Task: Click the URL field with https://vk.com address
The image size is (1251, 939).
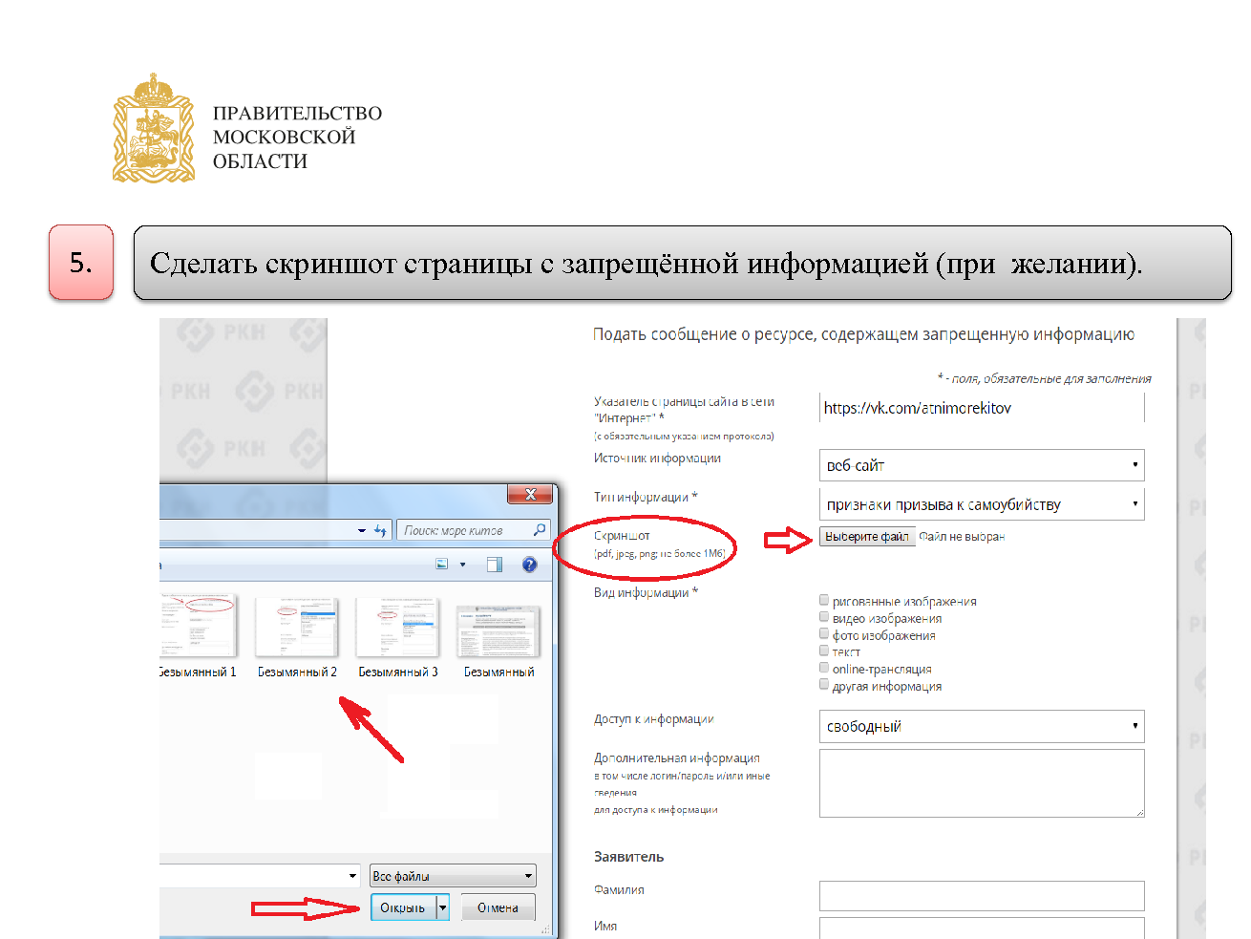Action: click(x=982, y=408)
